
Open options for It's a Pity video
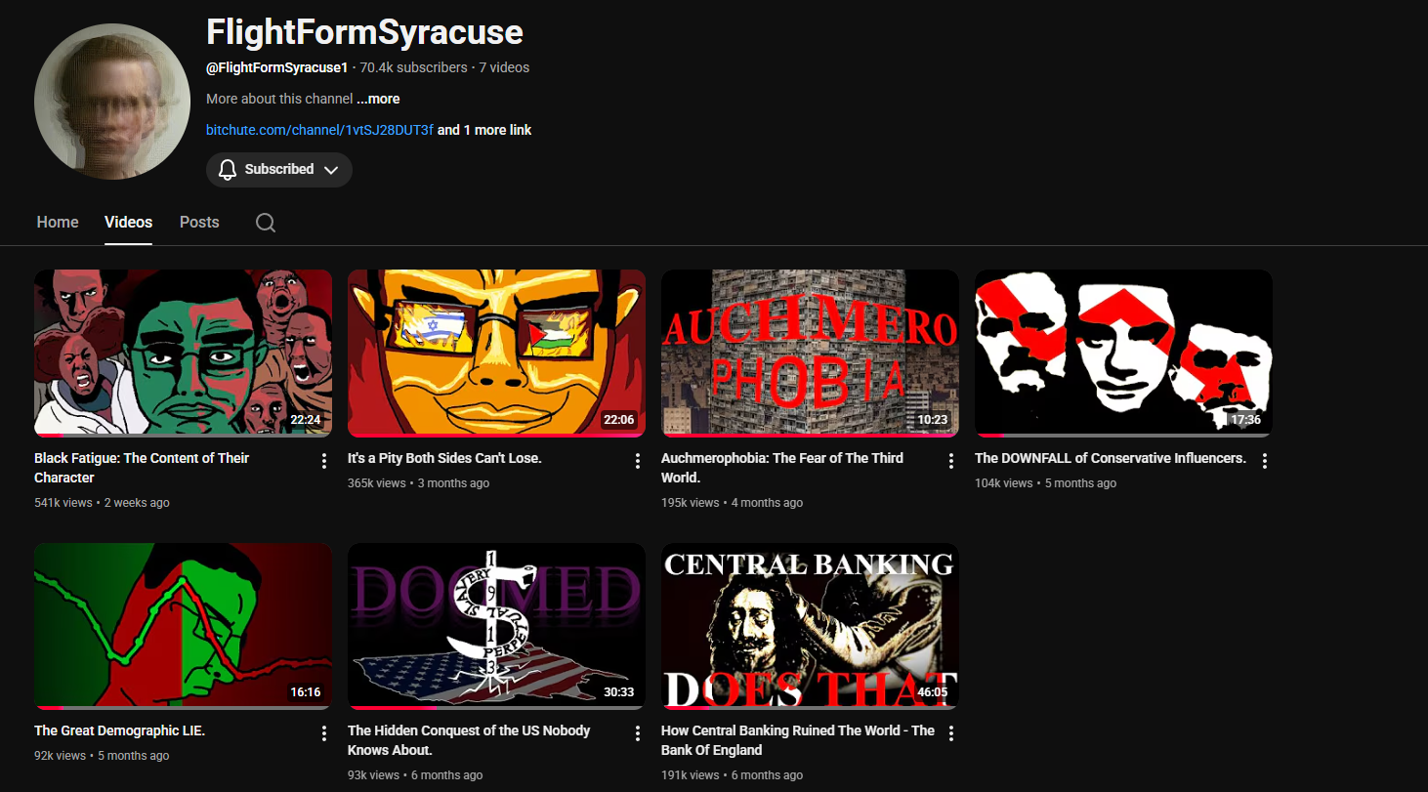point(638,461)
